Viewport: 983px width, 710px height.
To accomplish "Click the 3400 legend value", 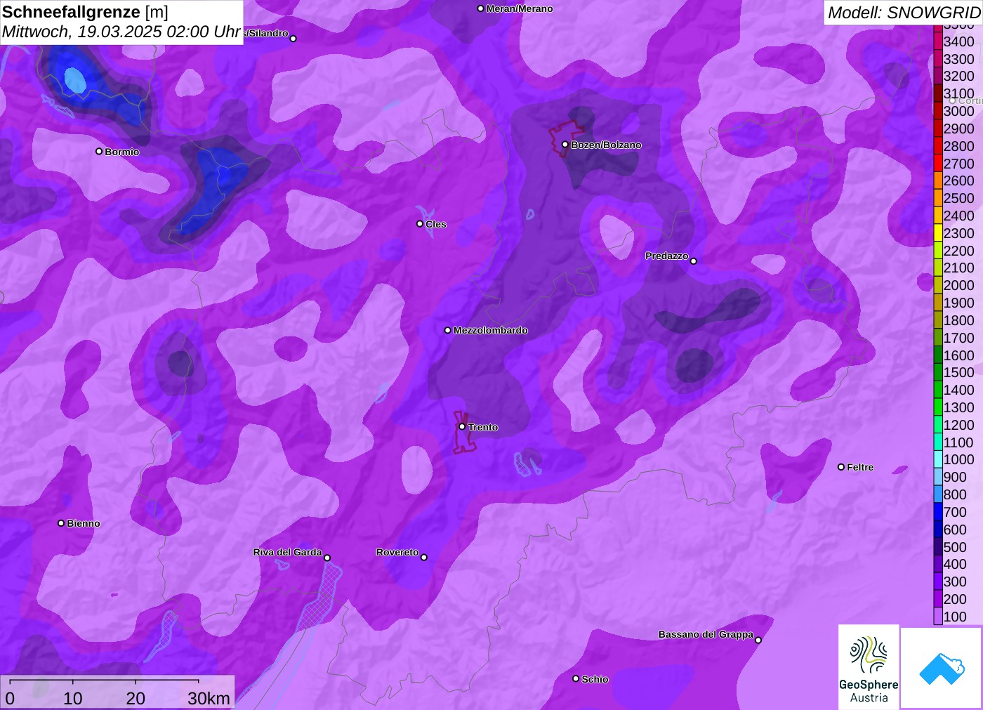I will pos(959,41).
